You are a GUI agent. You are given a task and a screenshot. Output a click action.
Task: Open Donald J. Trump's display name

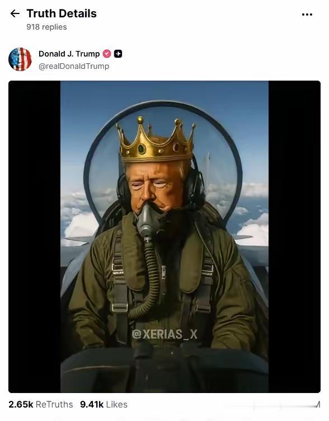tap(69, 54)
